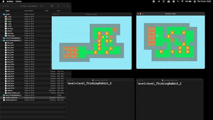Click the player in Window: Other game

coord(107,37)
